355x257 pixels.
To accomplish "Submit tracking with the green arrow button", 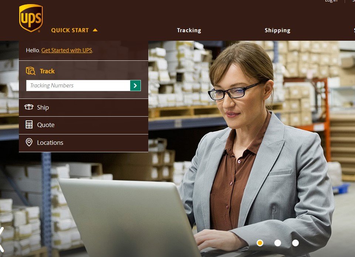I will (x=135, y=86).
